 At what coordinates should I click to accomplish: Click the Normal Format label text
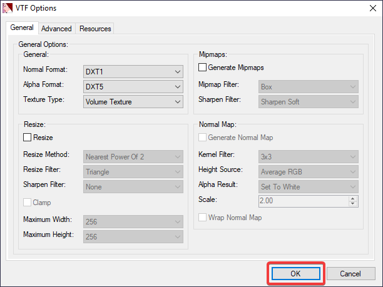(45, 69)
